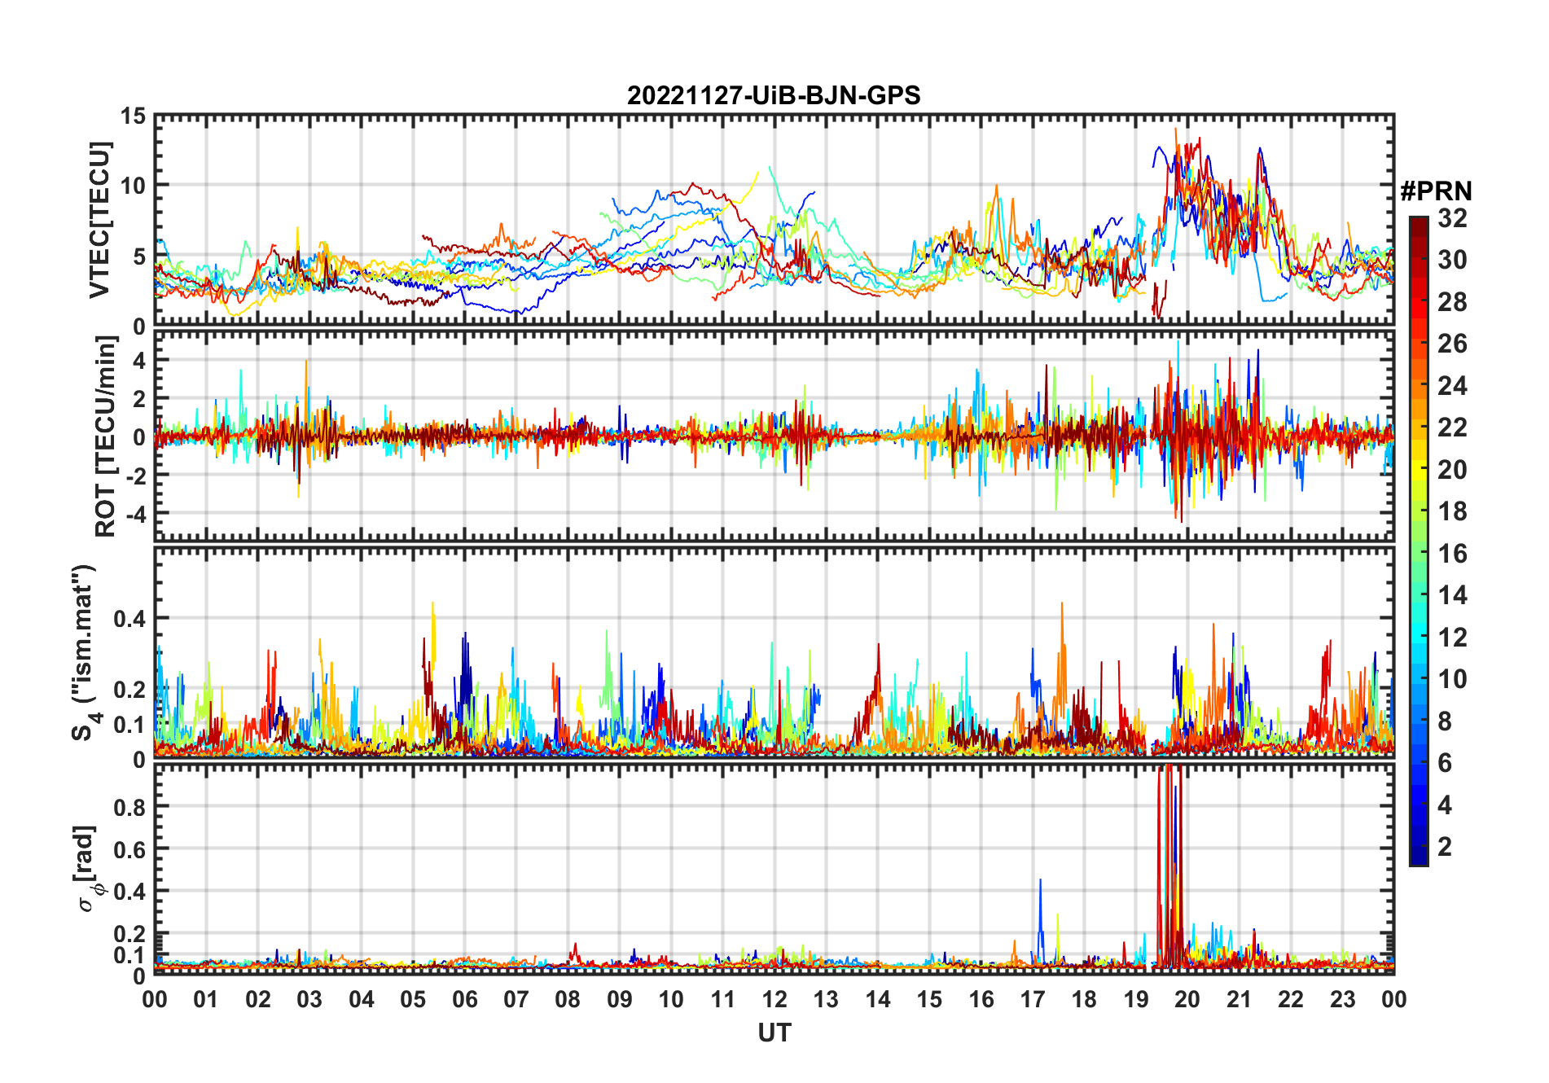
Task: Click VTEC axis tick label 15
Action: pyautogui.click(x=134, y=117)
